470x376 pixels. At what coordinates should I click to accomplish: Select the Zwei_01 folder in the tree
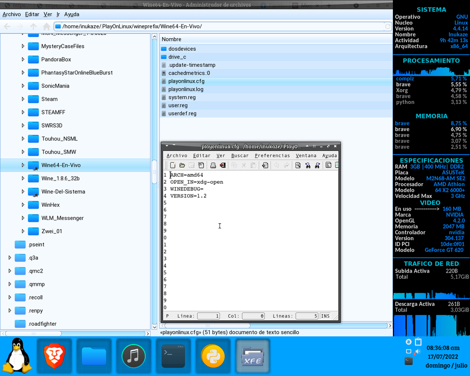click(x=52, y=231)
